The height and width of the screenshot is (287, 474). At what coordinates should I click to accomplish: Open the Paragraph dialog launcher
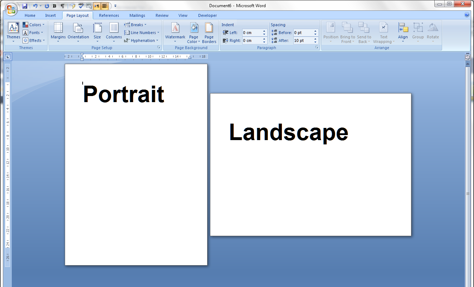pyautogui.click(x=318, y=47)
